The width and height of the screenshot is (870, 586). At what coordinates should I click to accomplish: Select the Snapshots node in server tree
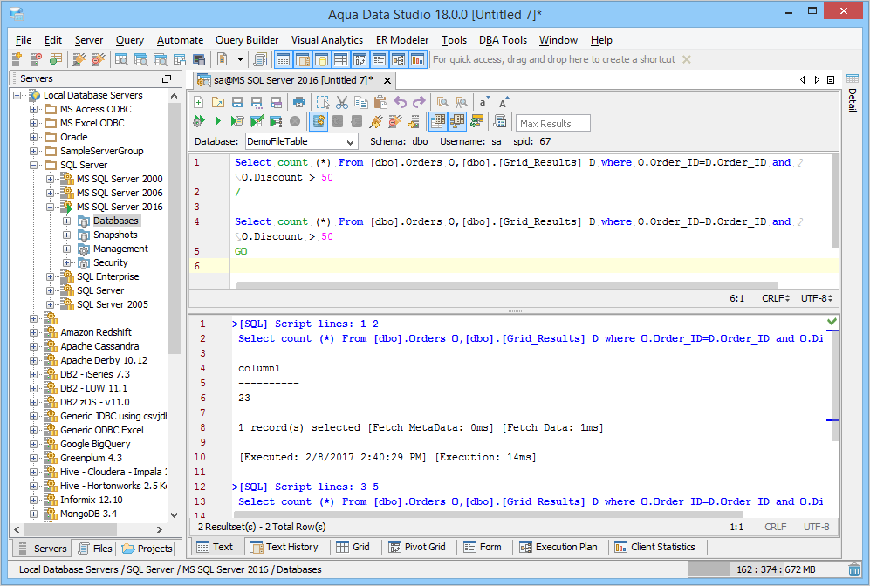pos(115,235)
